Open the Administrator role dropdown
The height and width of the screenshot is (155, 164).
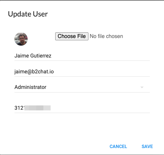click(x=82, y=87)
